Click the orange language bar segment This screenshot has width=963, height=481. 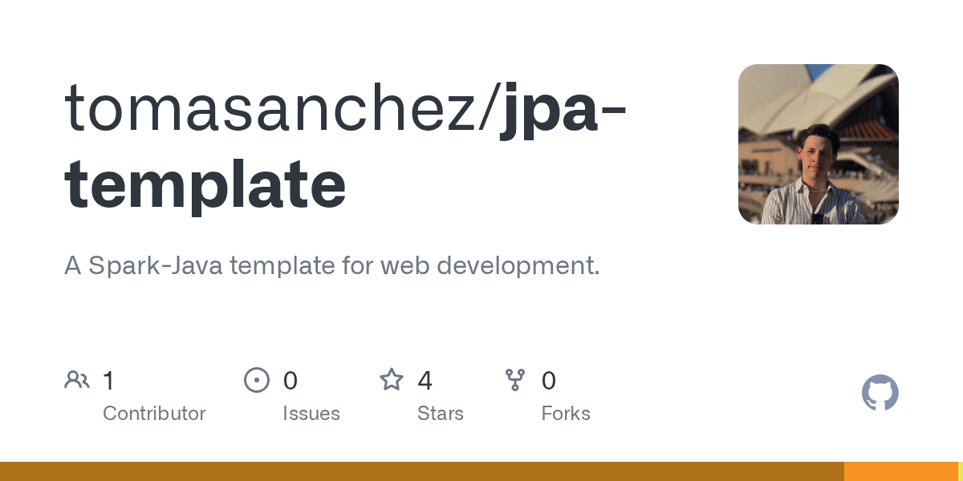pos(901,471)
